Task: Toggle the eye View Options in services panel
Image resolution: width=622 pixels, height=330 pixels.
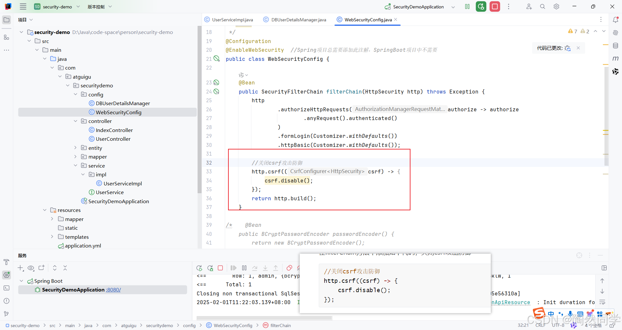Action: click(x=31, y=268)
